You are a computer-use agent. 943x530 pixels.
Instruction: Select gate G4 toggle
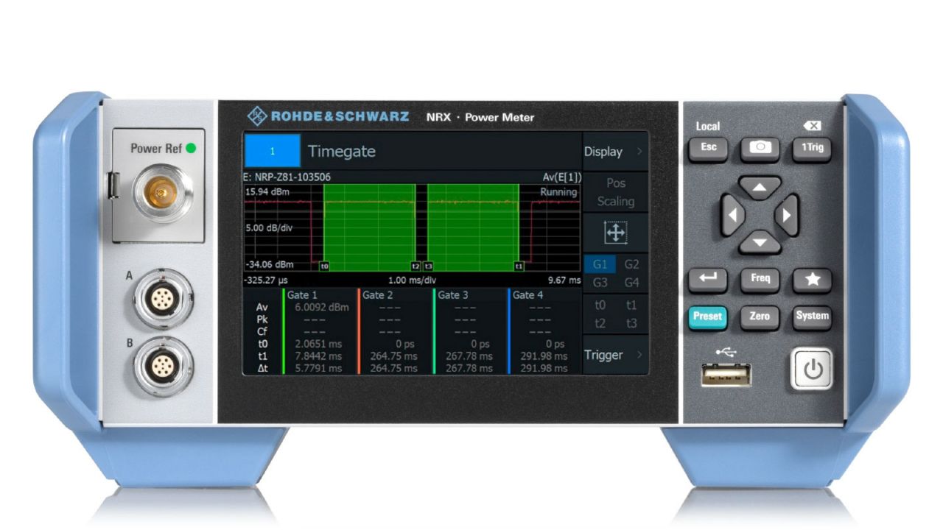631,283
